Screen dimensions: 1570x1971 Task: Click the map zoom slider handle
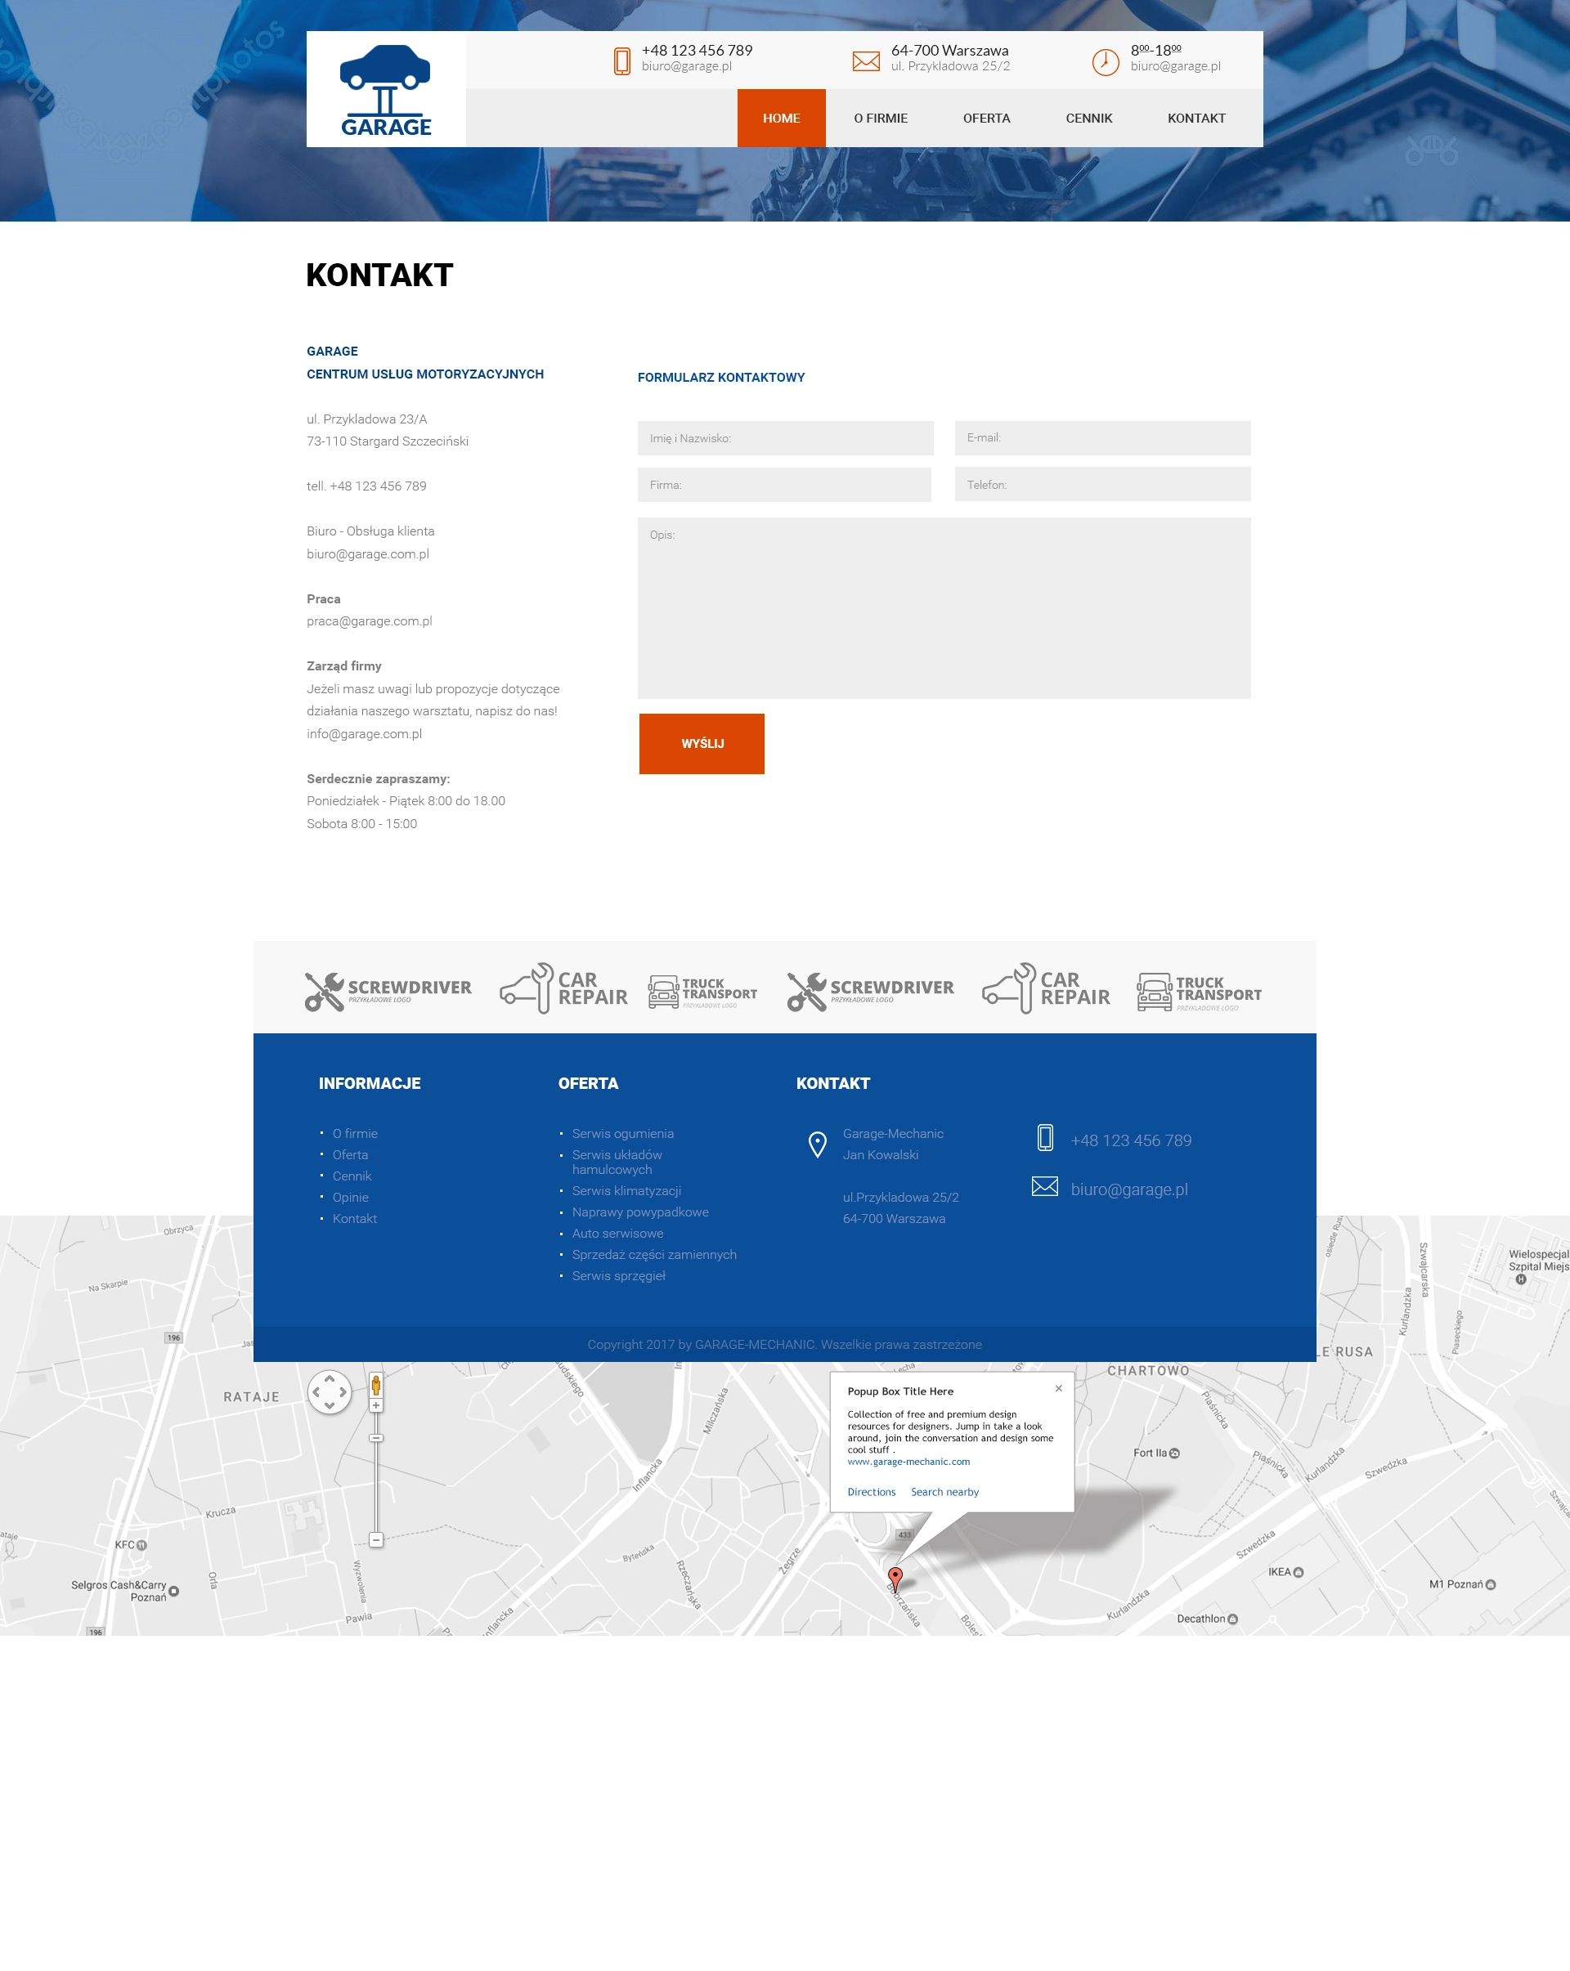pyautogui.click(x=376, y=1438)
